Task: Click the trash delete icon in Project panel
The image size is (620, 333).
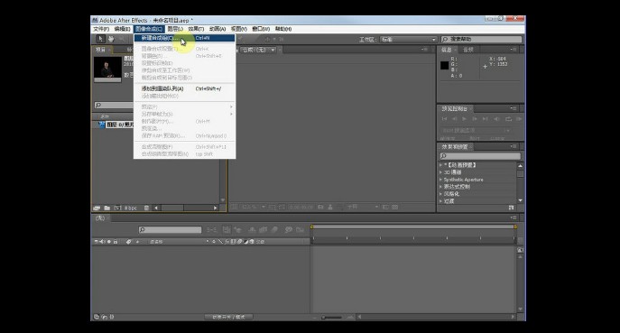Action: click(146, 208)
